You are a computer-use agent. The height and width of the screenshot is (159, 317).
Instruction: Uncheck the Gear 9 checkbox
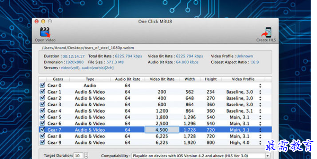pos(42,142)
